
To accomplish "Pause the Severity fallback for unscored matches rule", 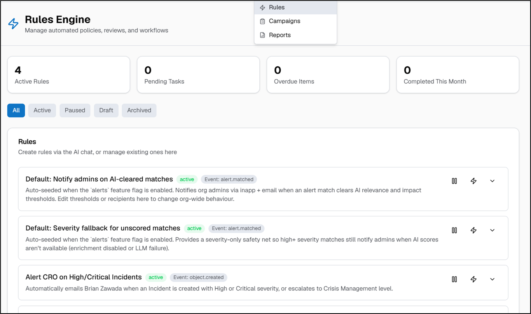I will pyautogui.click(x=454, y=230).
